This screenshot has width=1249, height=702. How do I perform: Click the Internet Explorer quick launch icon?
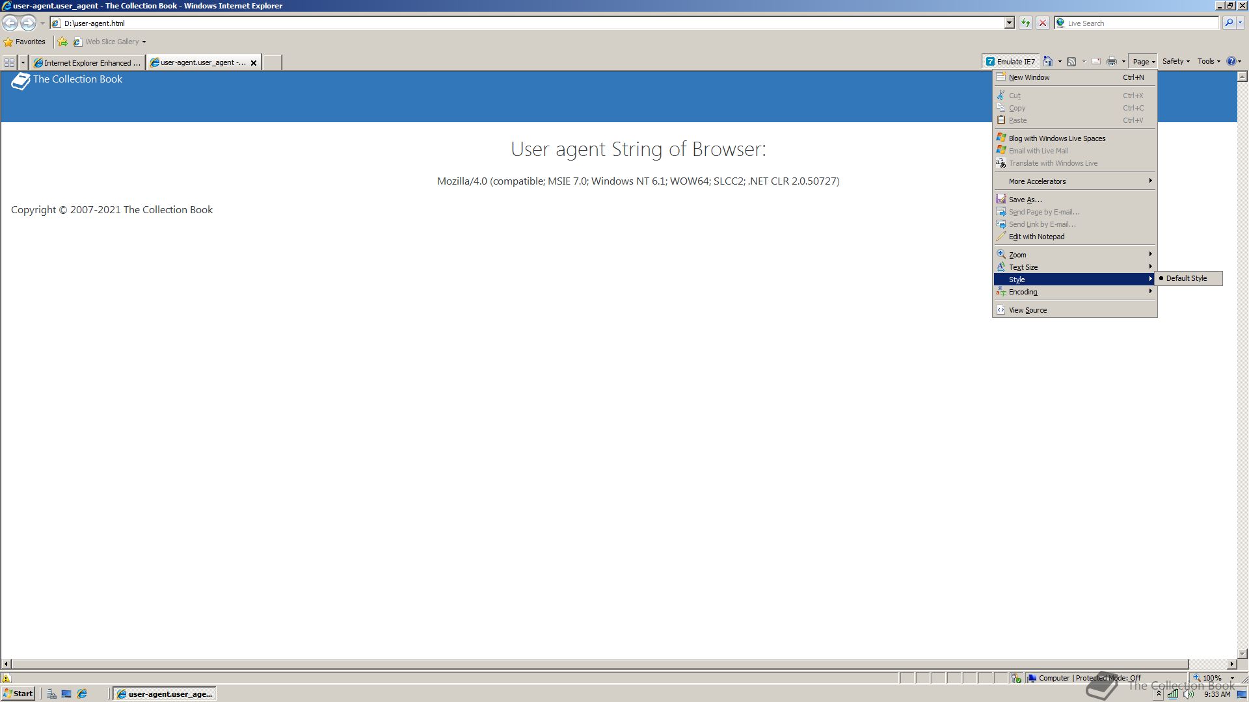(82, 694)
